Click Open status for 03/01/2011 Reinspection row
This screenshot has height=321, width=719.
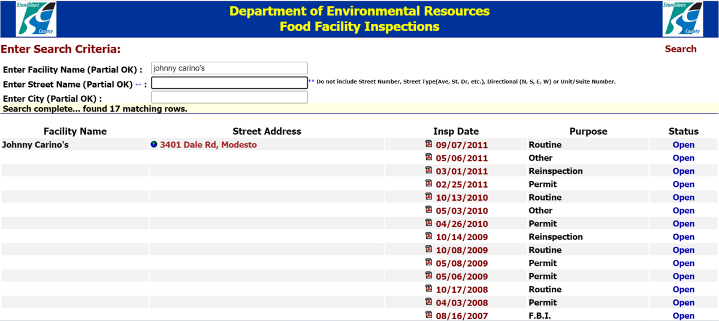click(x=684, y=171)
